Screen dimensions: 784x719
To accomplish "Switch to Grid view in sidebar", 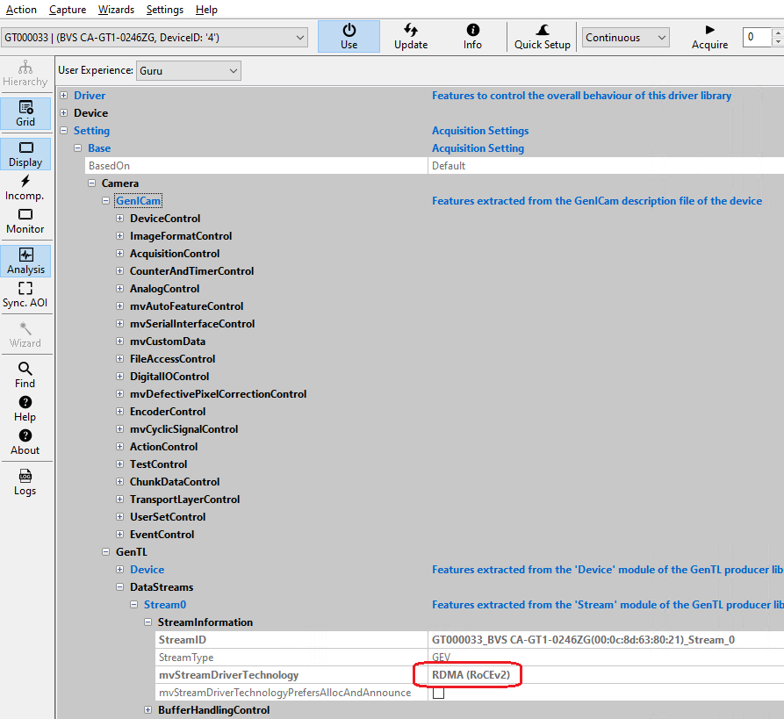I will 25,113.
